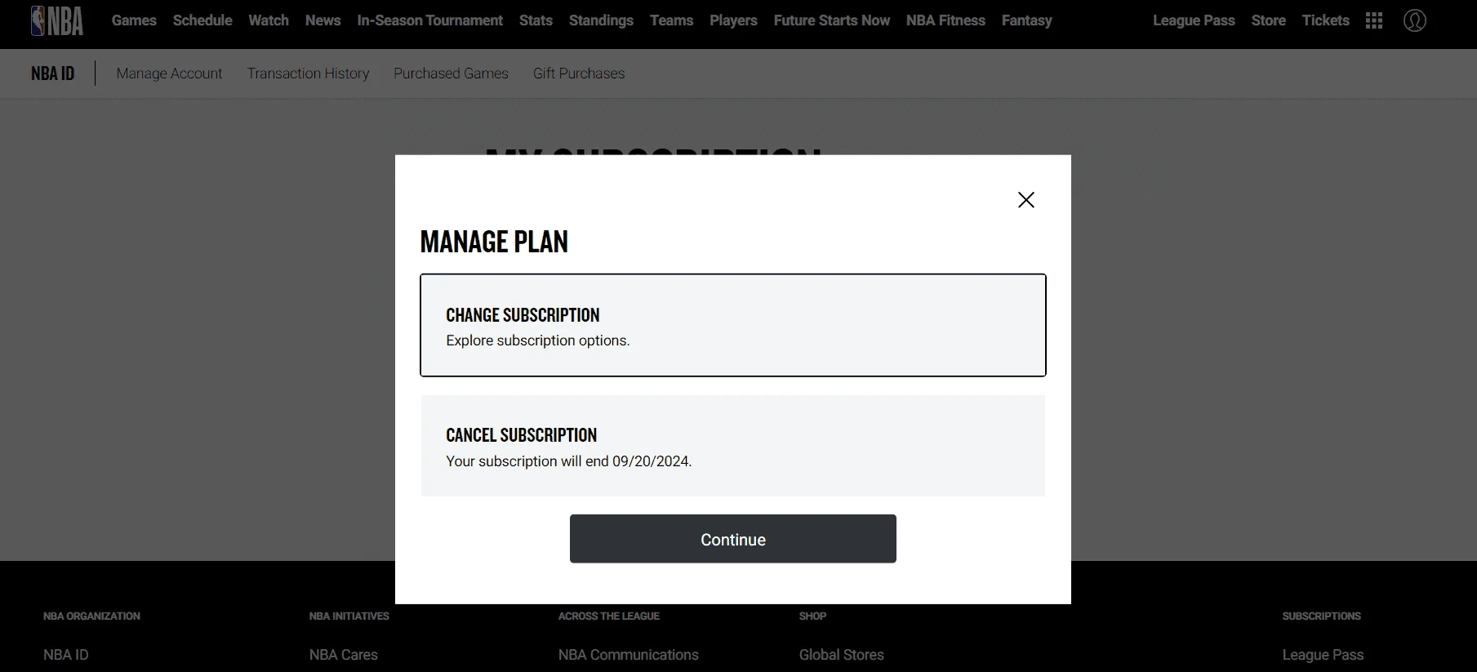
Task: Switch to Transaction History tab
Action: [308, 73]
